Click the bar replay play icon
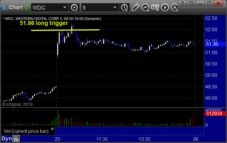The width and height of the screenshot is (227, 143). (x=165, y=7)
